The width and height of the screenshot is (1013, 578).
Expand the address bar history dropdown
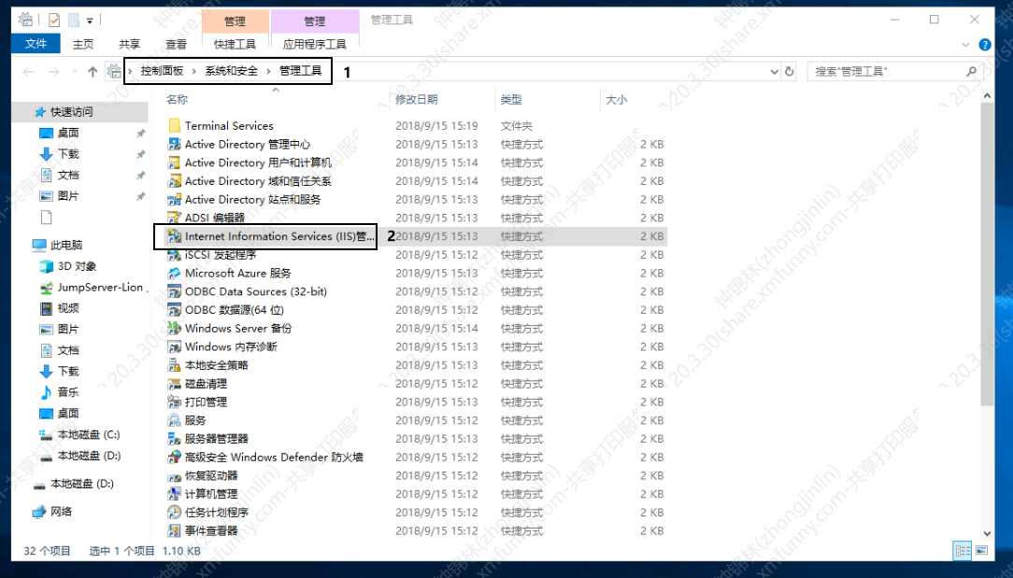tap(774, 72)
